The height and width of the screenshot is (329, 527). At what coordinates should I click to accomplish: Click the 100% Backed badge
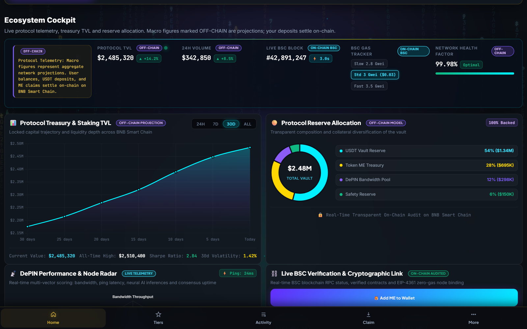502,123
